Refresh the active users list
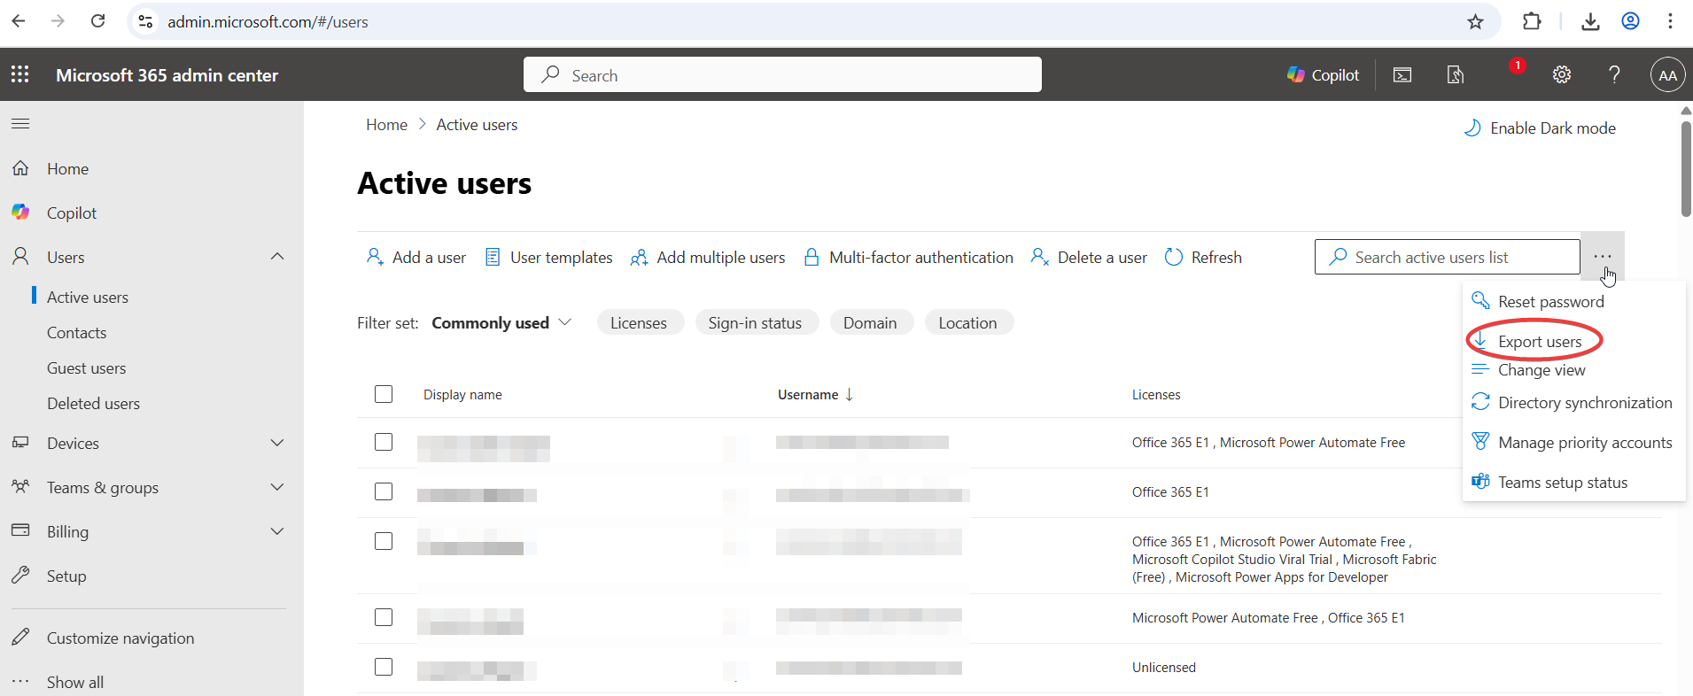This screenshot has height=696, width=1693. pyautogui.click(x=1203, y=258)
